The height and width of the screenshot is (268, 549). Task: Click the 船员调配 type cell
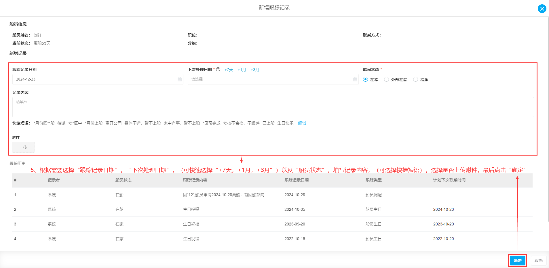(x=374, y=195)
